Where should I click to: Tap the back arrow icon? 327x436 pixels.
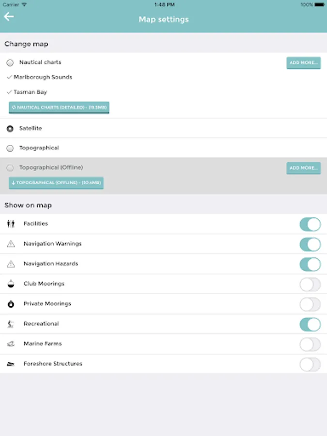[x=9, y=16]
